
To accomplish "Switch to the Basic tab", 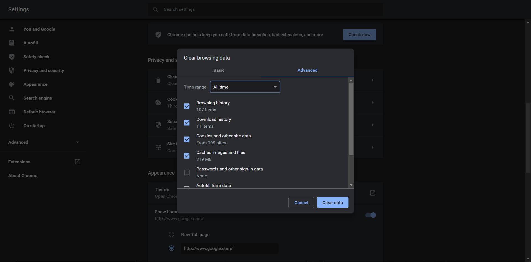I will [x=219, y=70].
